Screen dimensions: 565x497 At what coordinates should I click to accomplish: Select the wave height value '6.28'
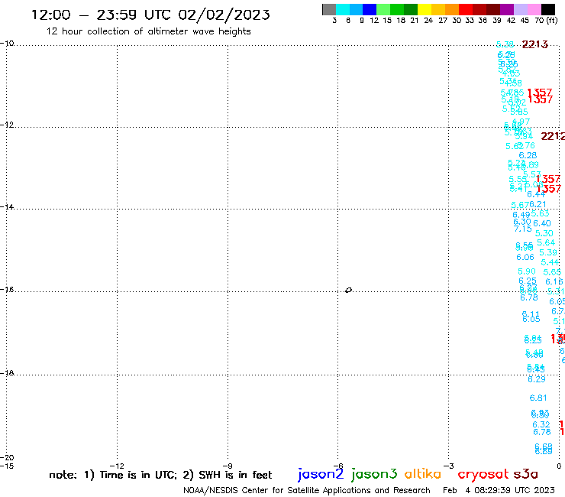[528, 155]
